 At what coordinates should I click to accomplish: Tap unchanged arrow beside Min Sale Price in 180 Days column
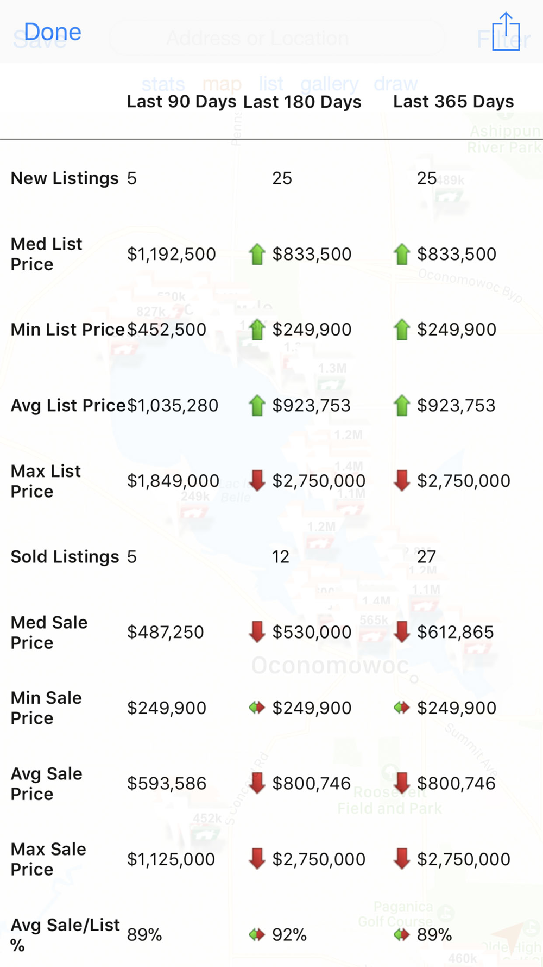[x=257, y=708]
